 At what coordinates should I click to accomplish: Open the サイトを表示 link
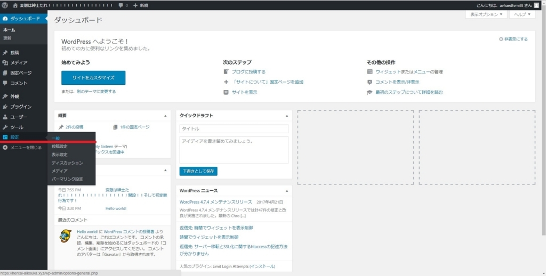click(x=244, y=92)
